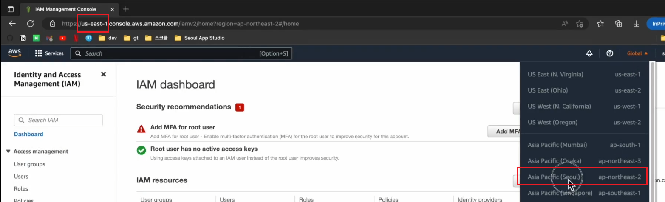Image resolution: width=665 pixels, height=202 pixels.
Task: Open the Collections panel
Action: (x=619, y=24)
